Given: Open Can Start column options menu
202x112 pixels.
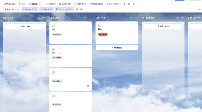Looking at the screenshot, I should click(90, 18).
